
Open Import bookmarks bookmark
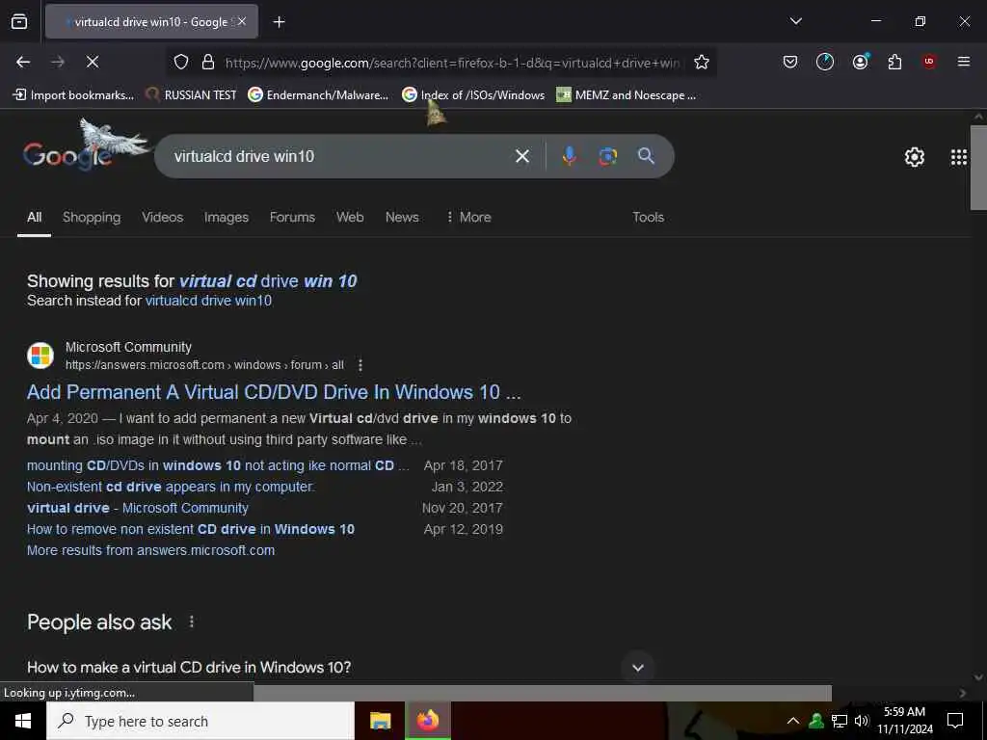[73, 95]
